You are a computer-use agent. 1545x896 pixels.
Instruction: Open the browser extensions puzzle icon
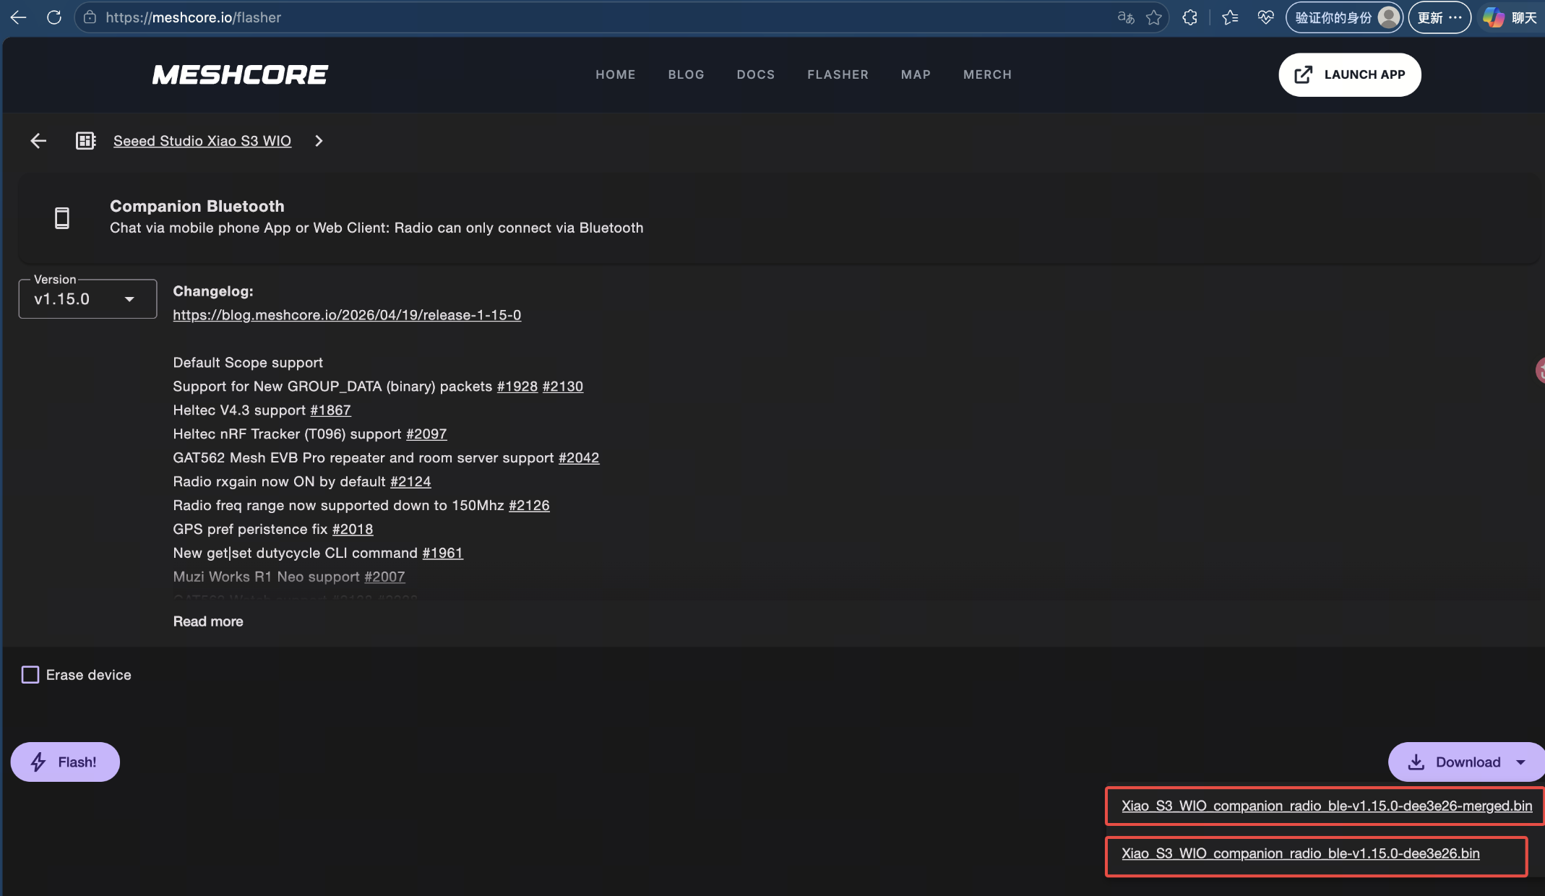(x=1189, y=17)
